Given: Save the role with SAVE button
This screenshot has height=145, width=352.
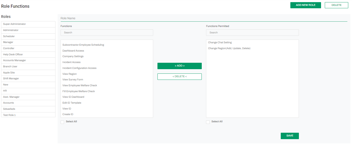Looking at the screenshot, I should point(290,136).
